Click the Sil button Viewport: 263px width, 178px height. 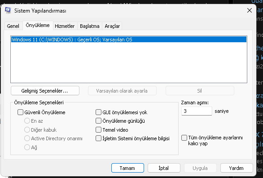click(200, 91)
